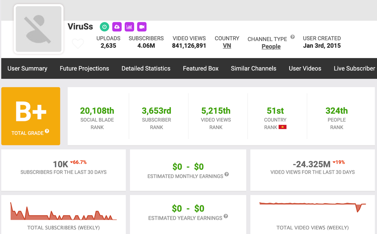Click the B+ total grade box
The image size is (377, 234).
[31, 116]
